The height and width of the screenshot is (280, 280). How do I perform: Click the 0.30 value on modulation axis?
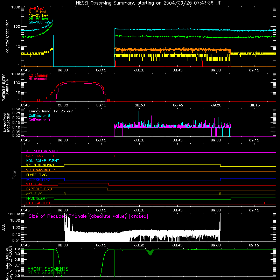tap(16, 109)
